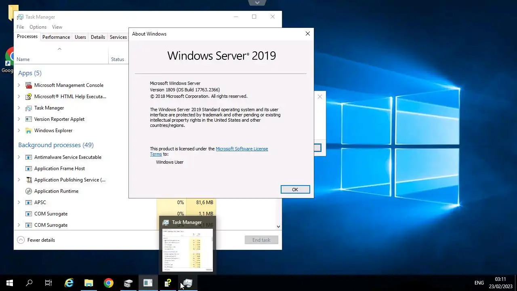Expand the Task Manager app group
This screenshot has height=291, width=517.
click(19, 108)
